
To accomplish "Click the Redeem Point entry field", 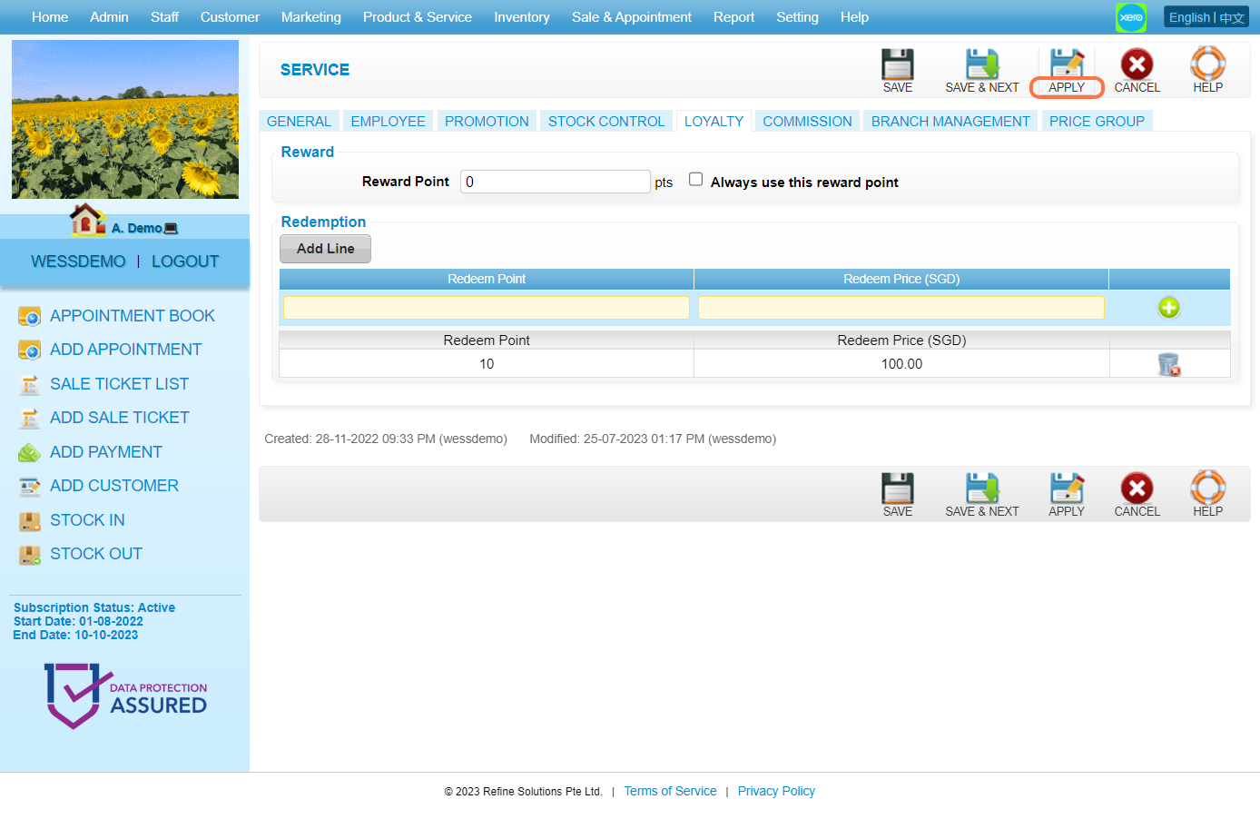I will tap(486, 308).
